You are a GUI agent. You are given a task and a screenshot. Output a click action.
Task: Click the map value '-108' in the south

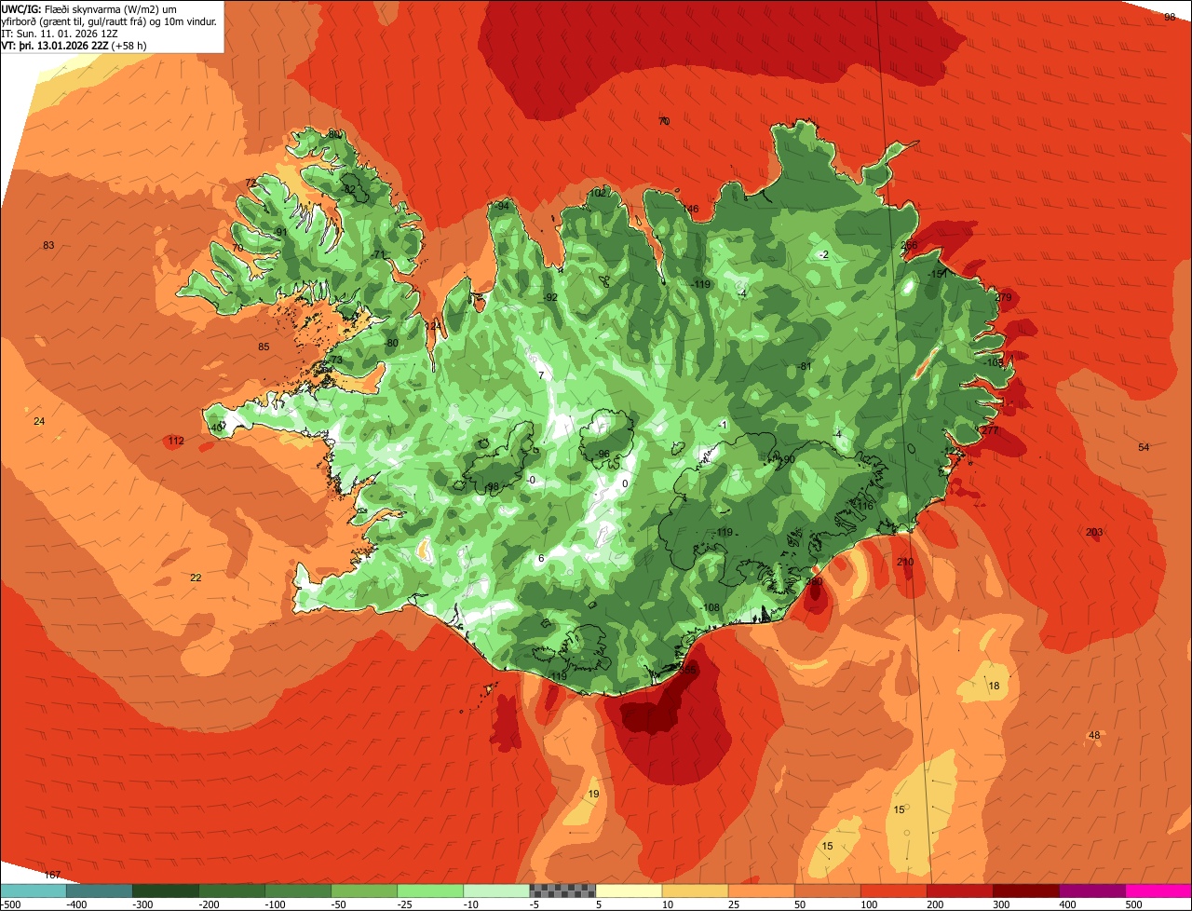710,607
